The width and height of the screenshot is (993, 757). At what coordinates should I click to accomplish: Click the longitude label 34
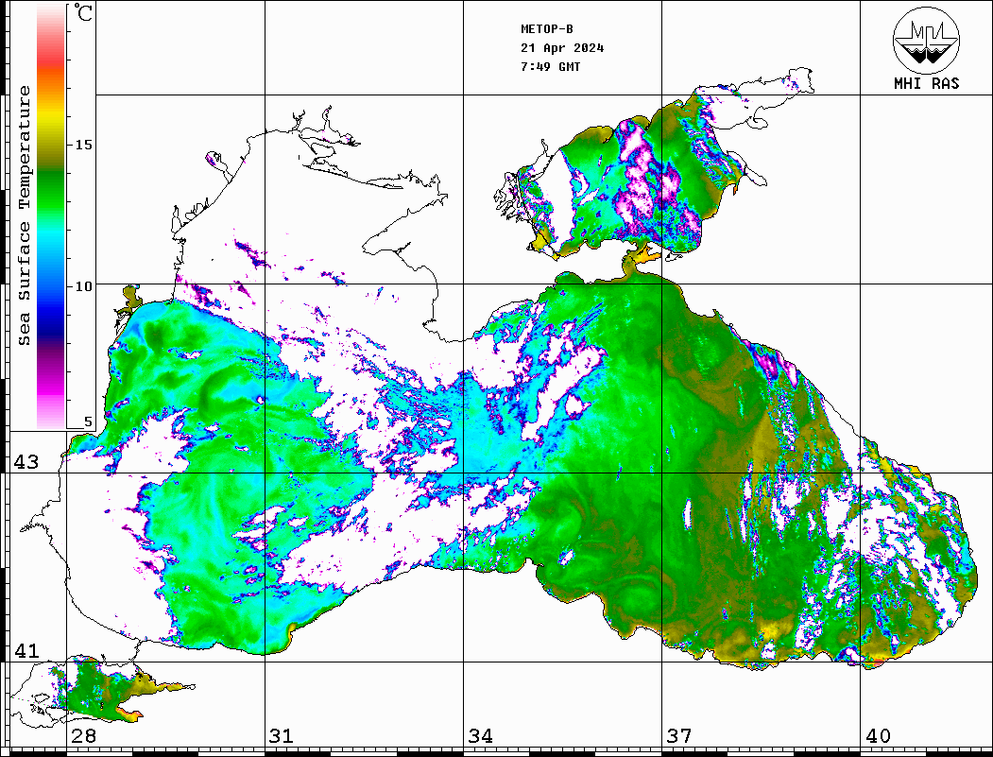coord(481,735)
